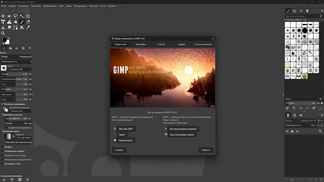The height and width of the screenshot is (182, 324).
Task: Switch to the Список изменений tab
Action: click(x=203, y=44)
